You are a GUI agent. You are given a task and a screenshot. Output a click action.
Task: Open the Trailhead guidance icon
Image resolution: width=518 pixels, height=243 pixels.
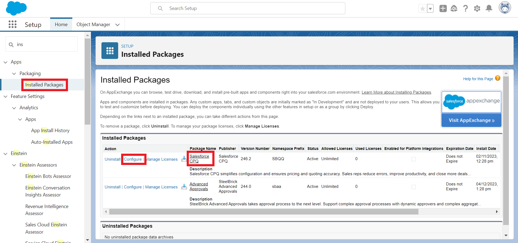click(x=454, y=8)
